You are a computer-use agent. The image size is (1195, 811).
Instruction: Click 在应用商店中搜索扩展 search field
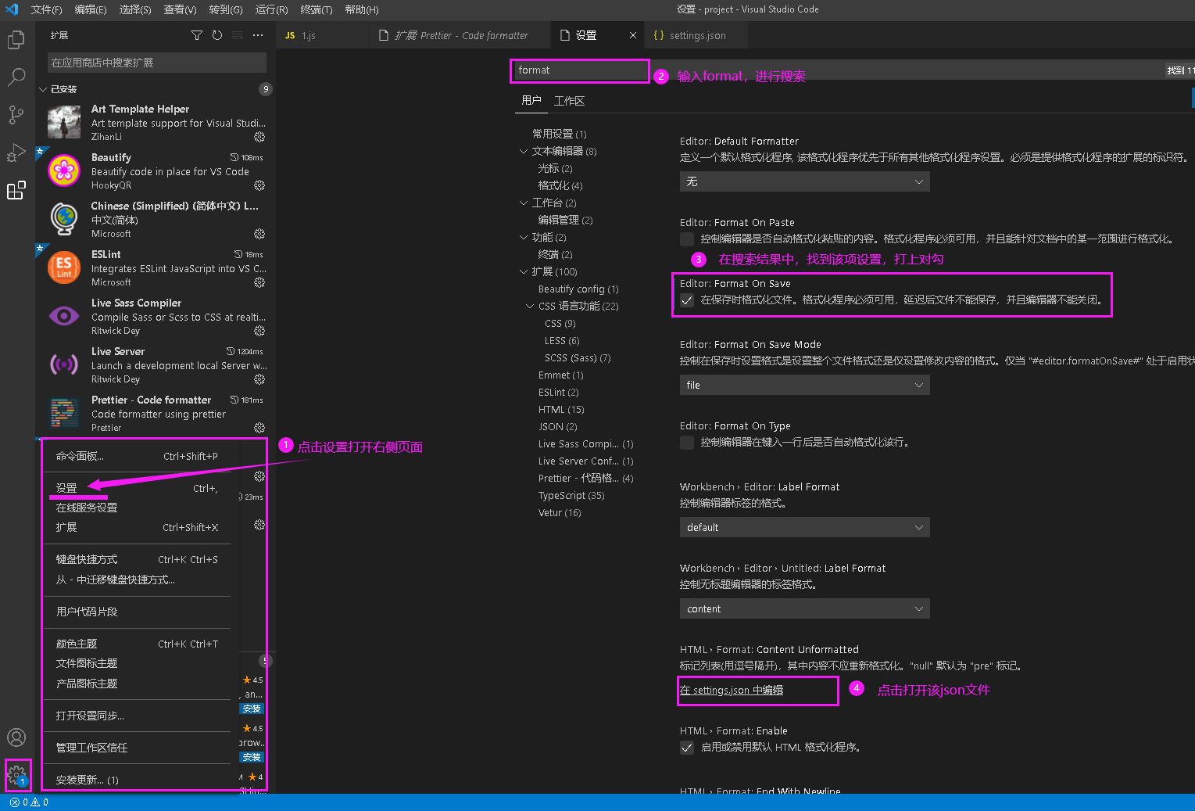156,63
